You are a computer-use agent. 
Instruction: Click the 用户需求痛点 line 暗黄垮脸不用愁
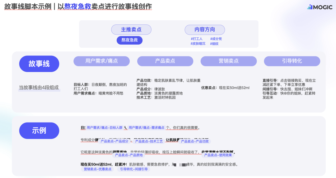(x=98, y=93)
